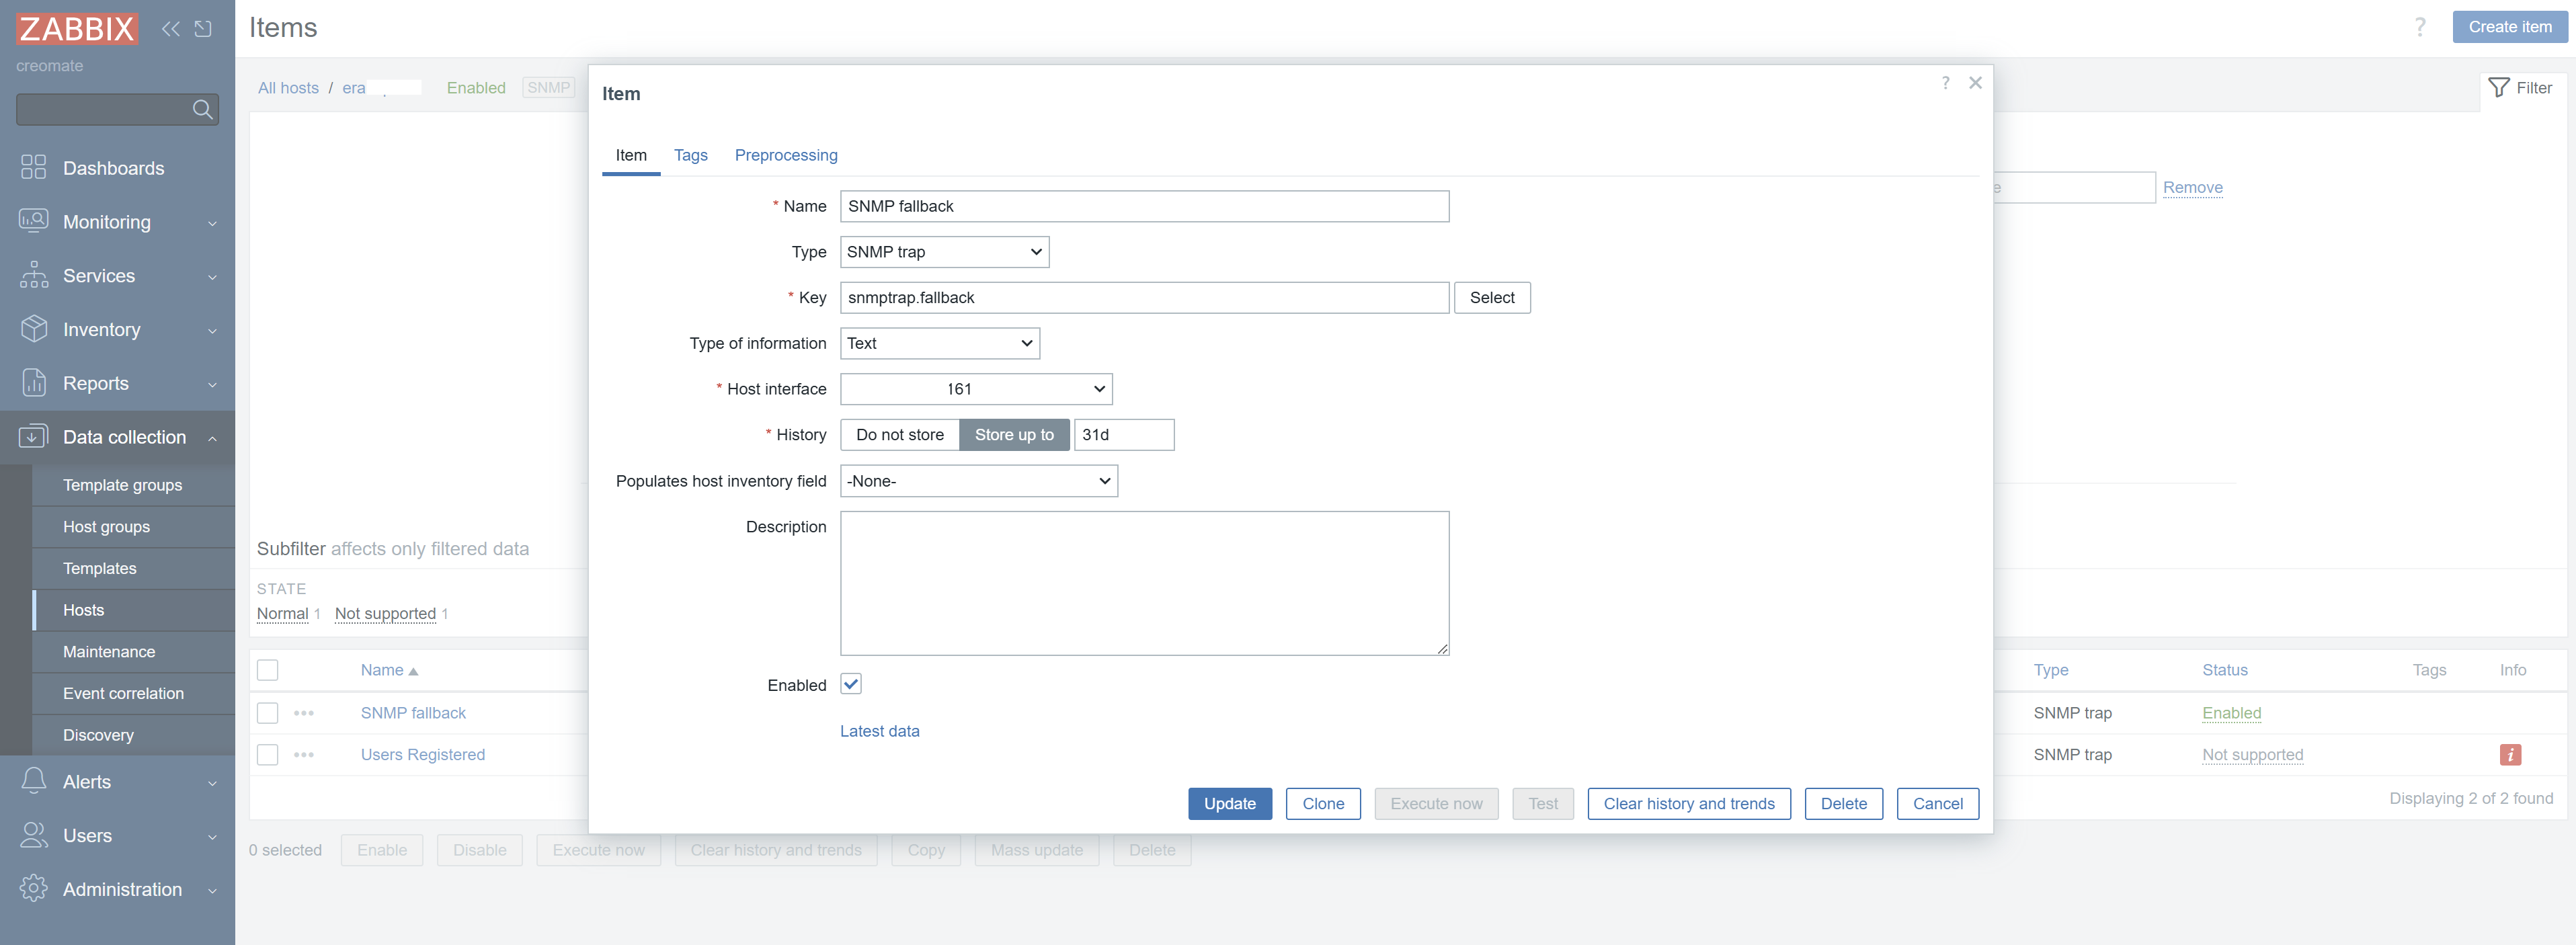
Task: Check the SNMP fallback row checkbox
Action: click(267, 713)
